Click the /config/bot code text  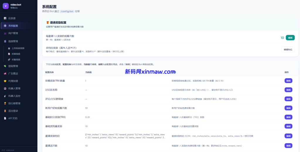[x=67, y=11]
